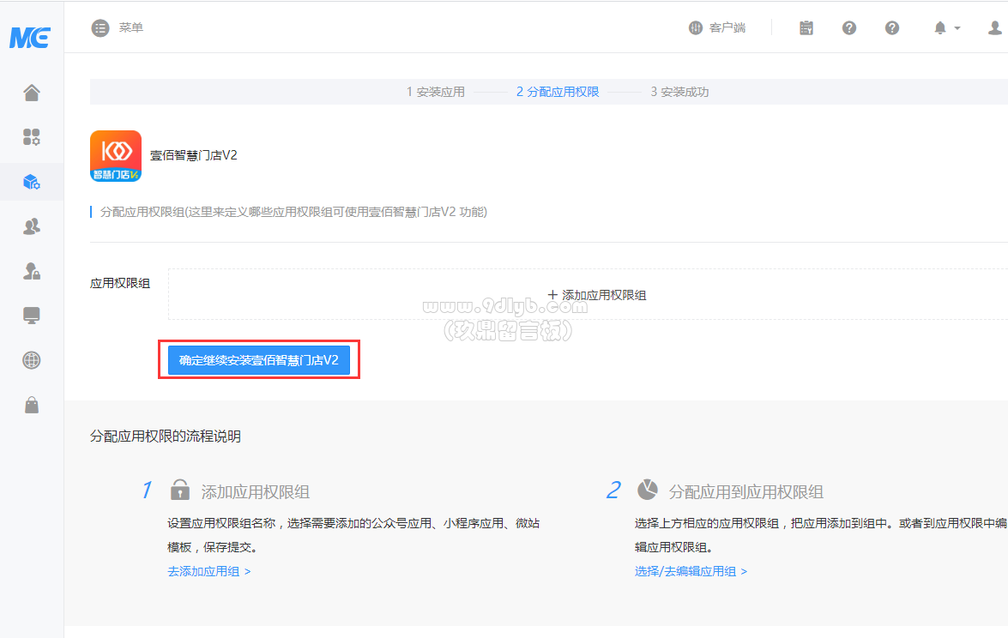
Task: Click the ME logo in the sidebar
Action: click(x=29, y=37)
